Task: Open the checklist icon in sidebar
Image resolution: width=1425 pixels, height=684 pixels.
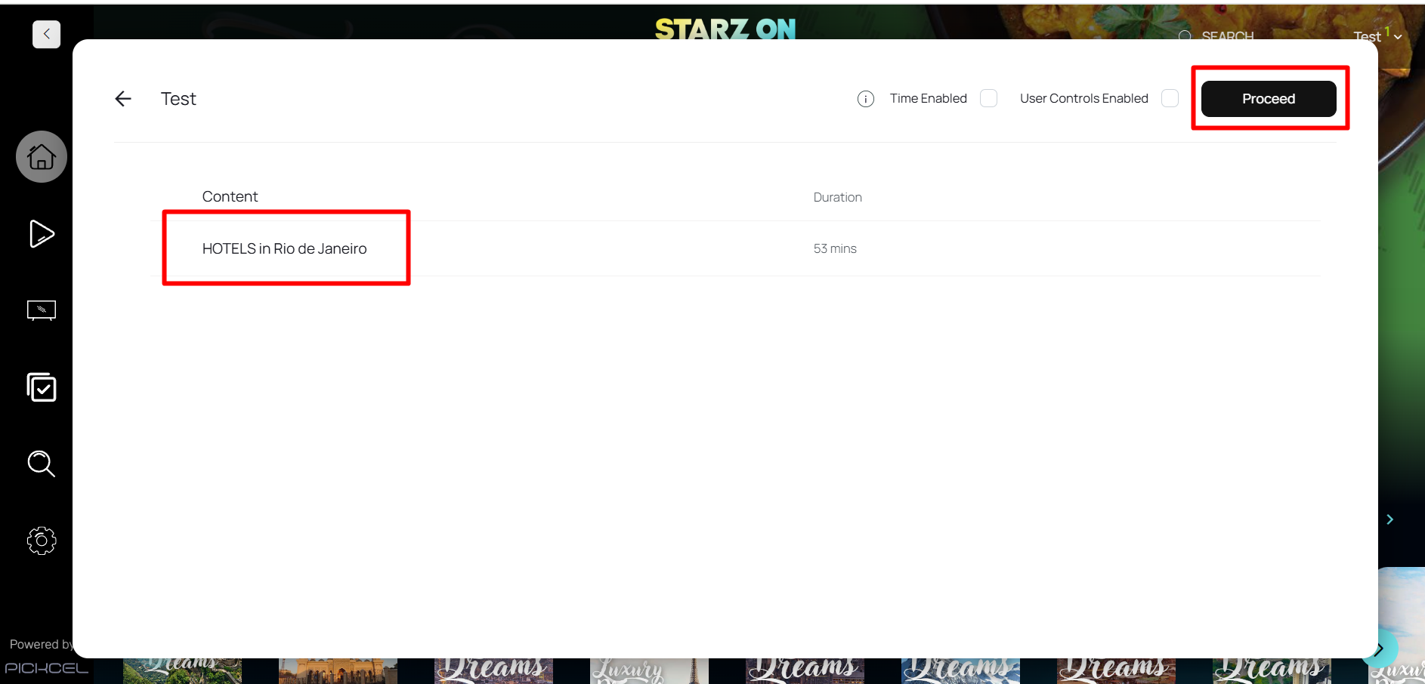Action: coord(42,387)
